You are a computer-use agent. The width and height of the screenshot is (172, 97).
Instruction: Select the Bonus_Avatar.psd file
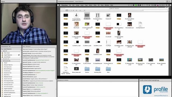point(76,70)
